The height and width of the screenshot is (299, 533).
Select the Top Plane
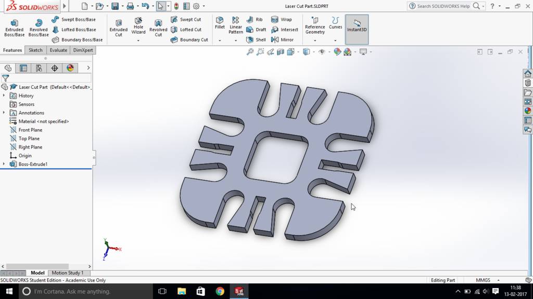(25, 138)
